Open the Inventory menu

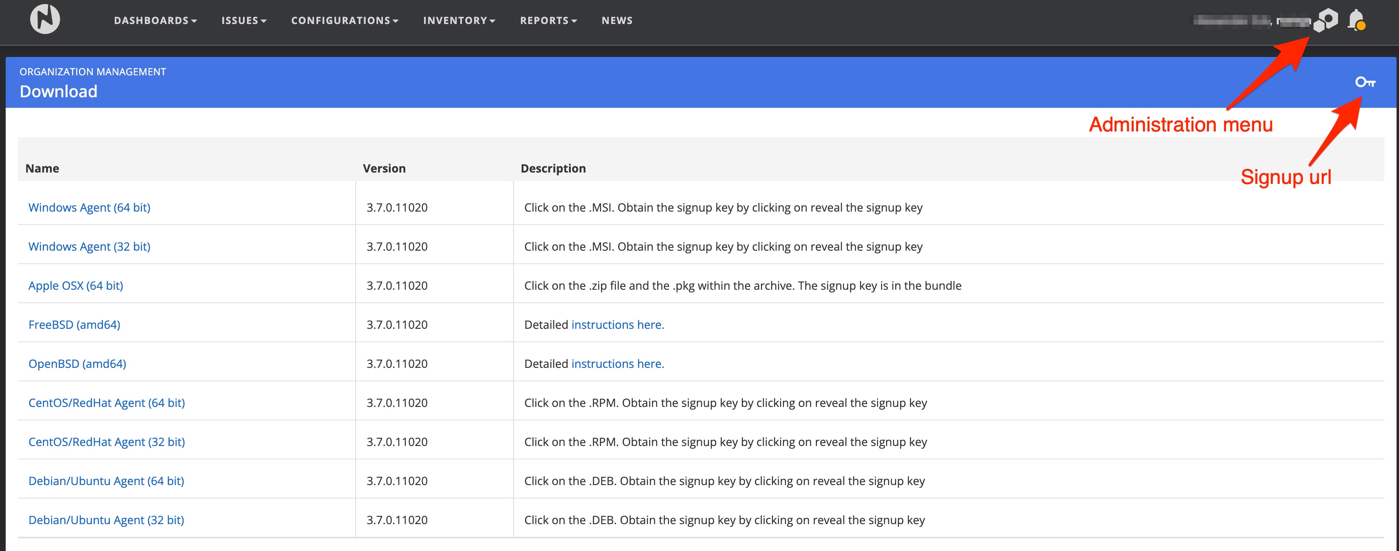coord(459,21)
